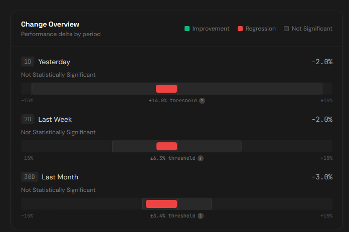This screenshot has width=349, height=232.
Task: Click the red Regression legend swatch
Action: pos(240,29)
